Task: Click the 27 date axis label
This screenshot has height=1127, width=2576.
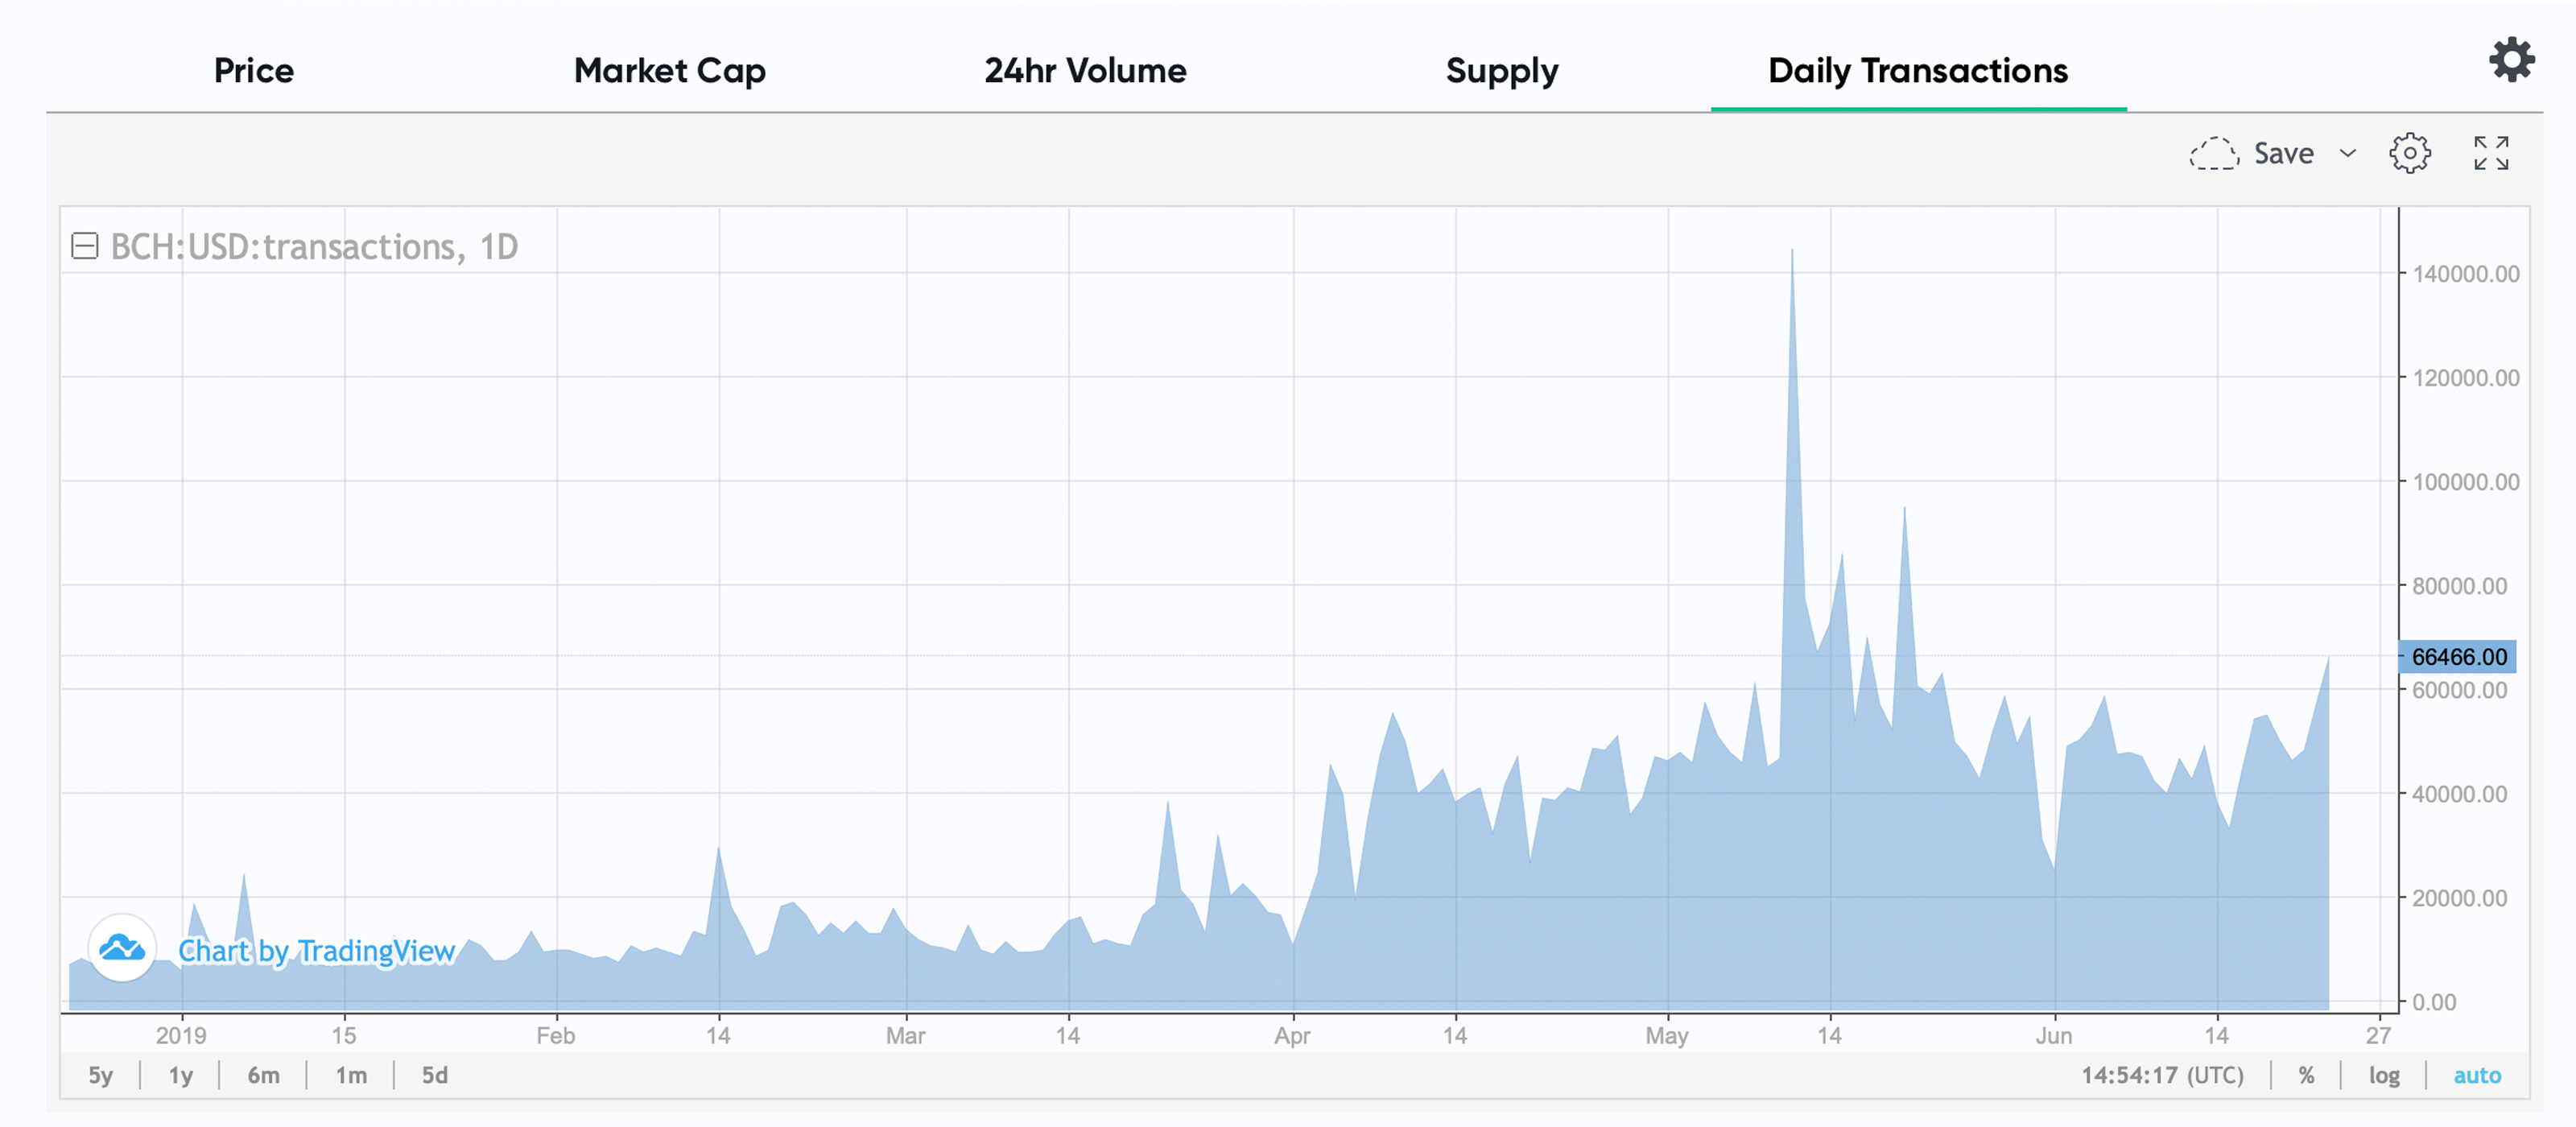Action: click(2378, 1035)
